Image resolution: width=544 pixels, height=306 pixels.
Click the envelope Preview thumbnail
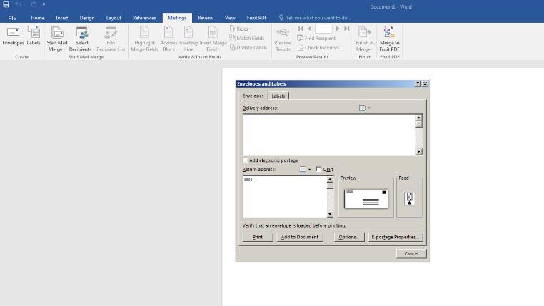366,199
